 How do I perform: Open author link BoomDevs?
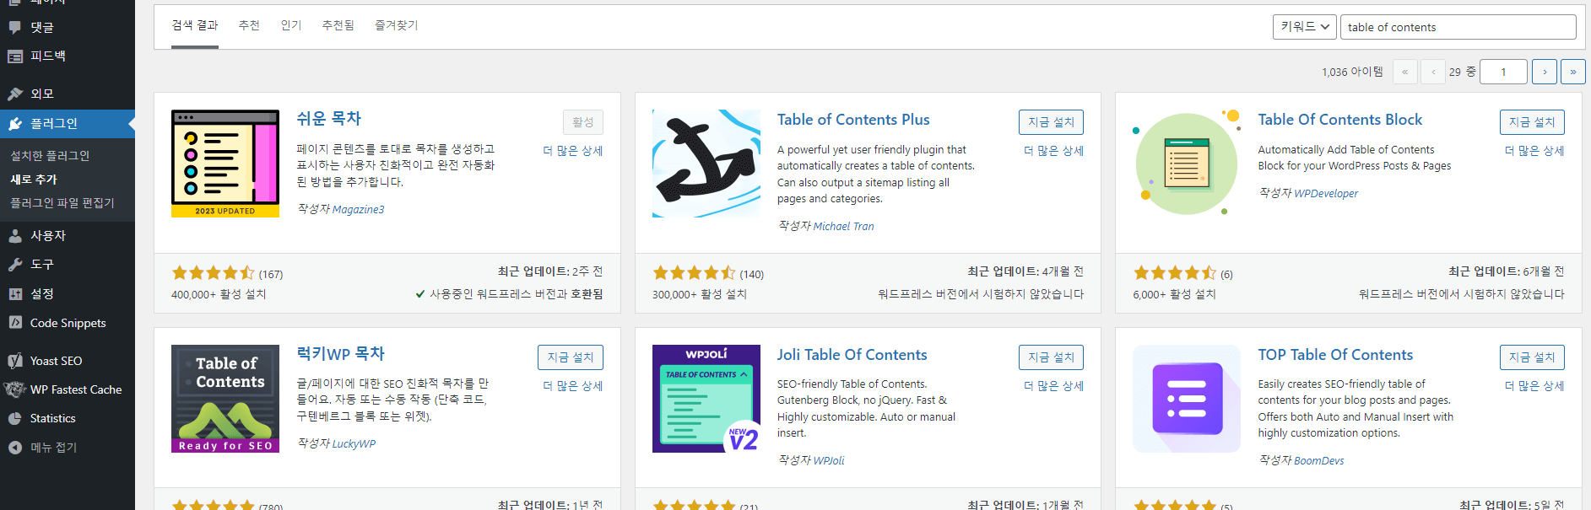[x=1318, y=461]
